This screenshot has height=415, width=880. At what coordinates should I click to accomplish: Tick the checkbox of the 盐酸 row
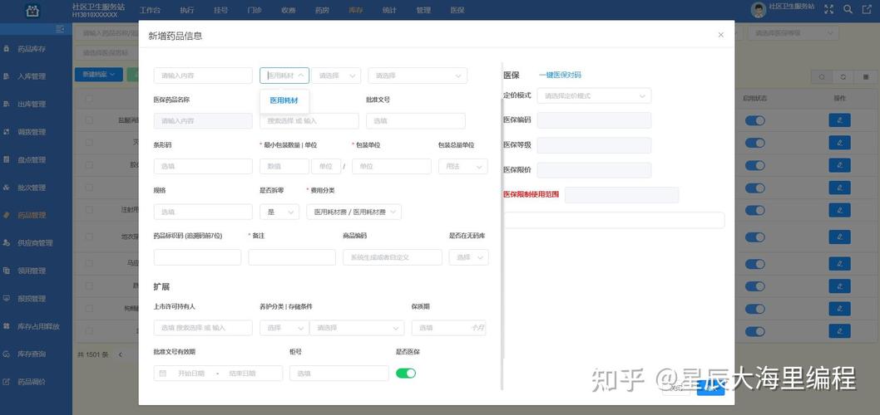click(x=89, y=120)
